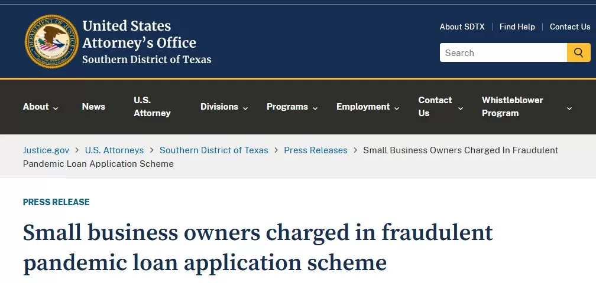
Task: Expand the Whistleblower Program dropdown
Action: (527, 107)
